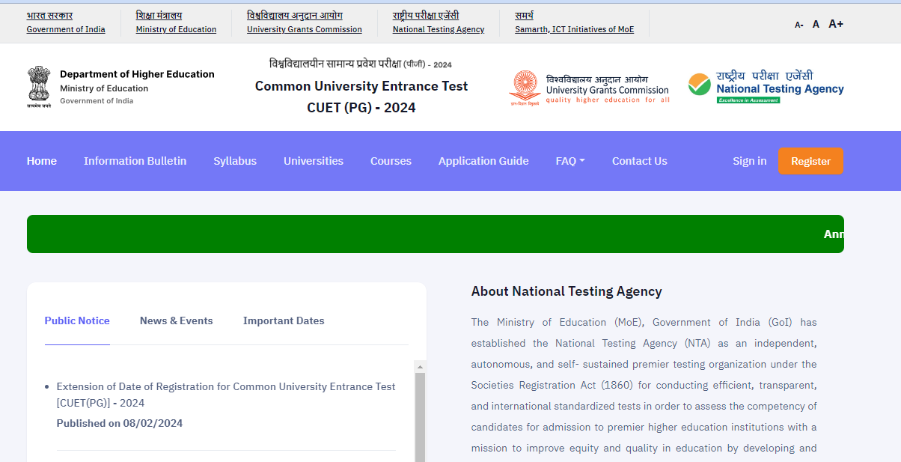The width and height of the screenshot is (901, 462).
Task: Expand the FAQ dropdown menu
Action: (x=569, y=161)
